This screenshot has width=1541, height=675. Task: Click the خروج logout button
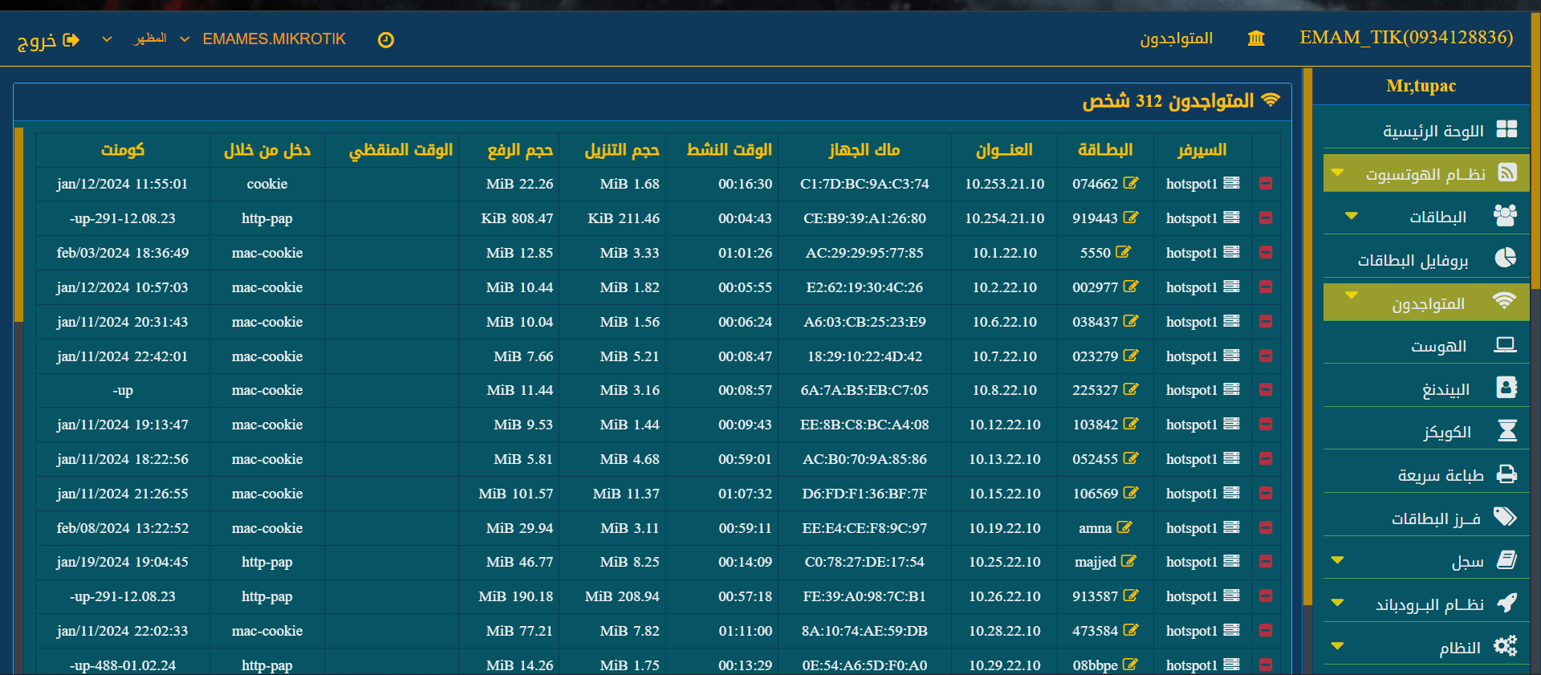click(x=48, y=40)
